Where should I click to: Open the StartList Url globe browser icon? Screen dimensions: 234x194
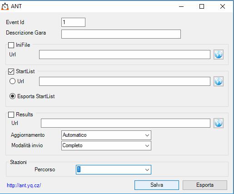click(x=219, y=81)
